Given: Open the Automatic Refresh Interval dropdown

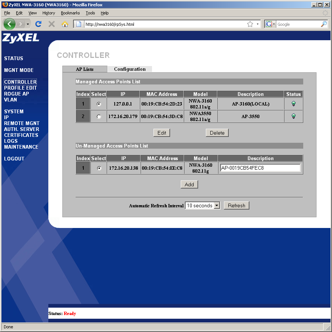Looking at the screenshot, I should coord(203,205).
